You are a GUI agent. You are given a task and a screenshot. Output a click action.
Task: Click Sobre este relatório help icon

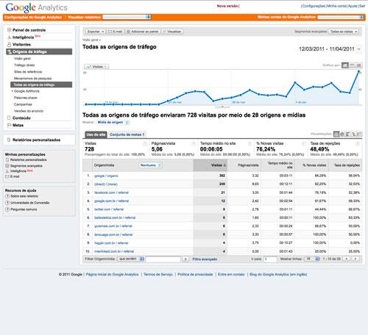click(7, 196)
